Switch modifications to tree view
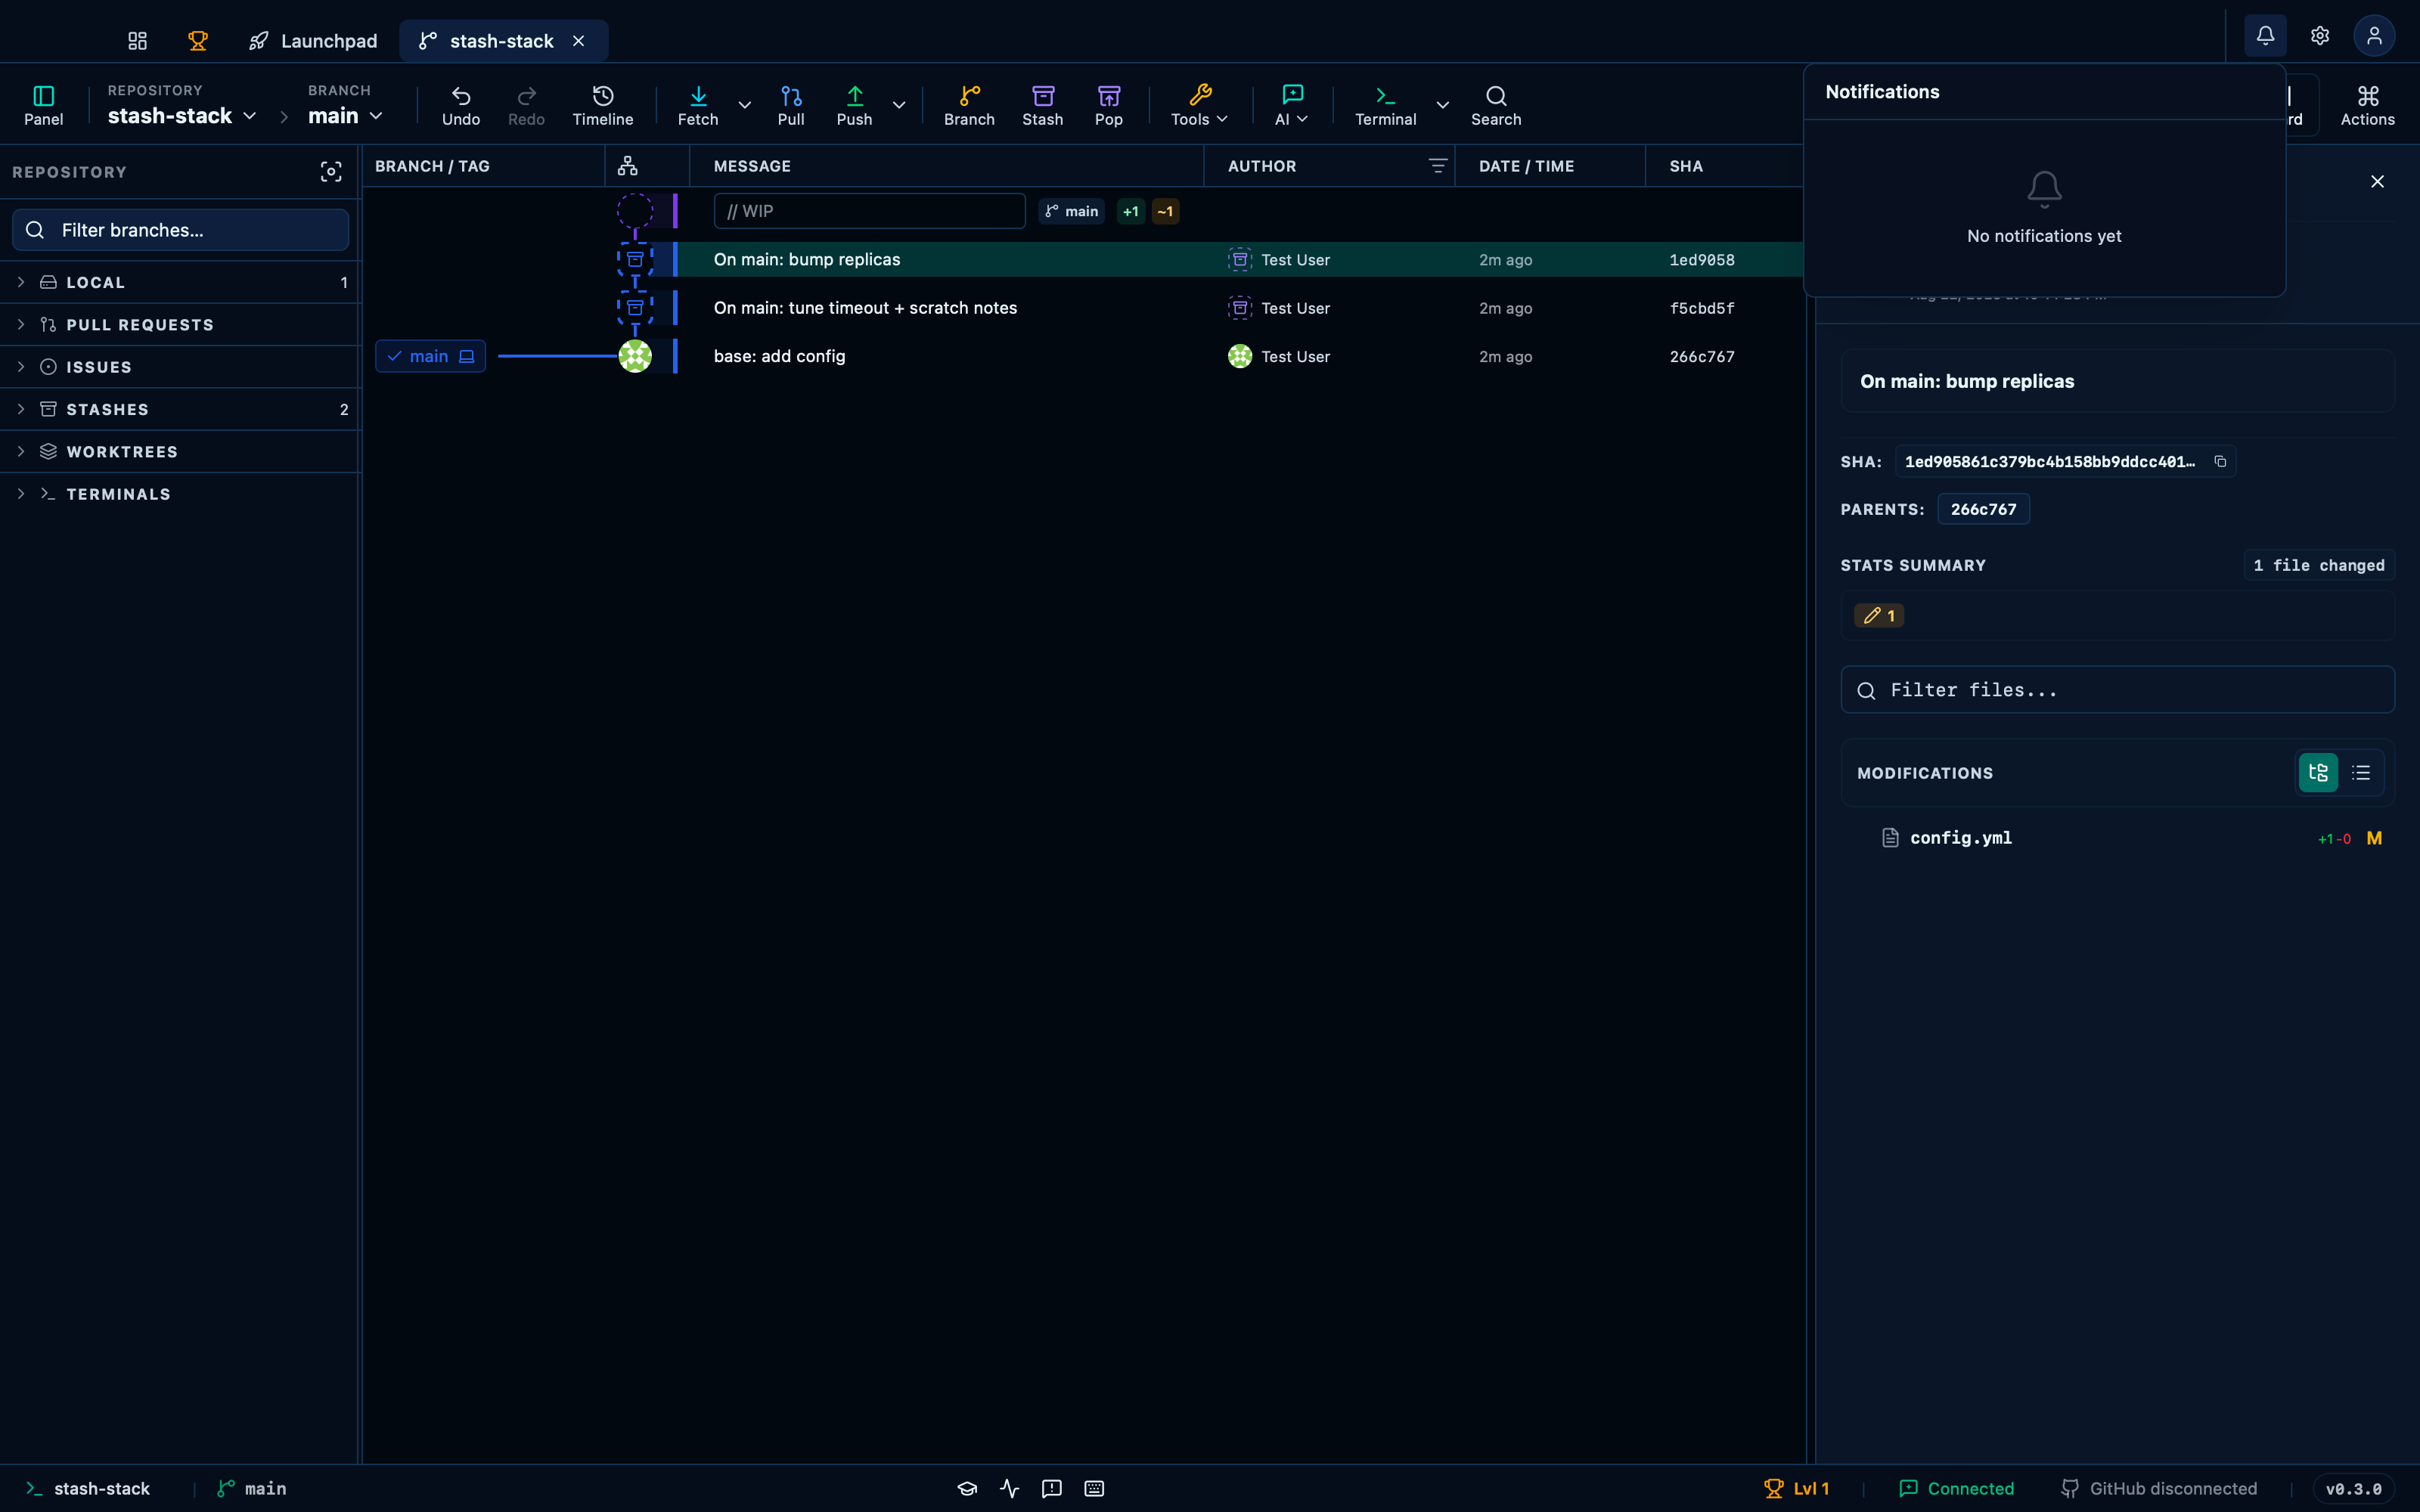 click(x=2318, y=773)
